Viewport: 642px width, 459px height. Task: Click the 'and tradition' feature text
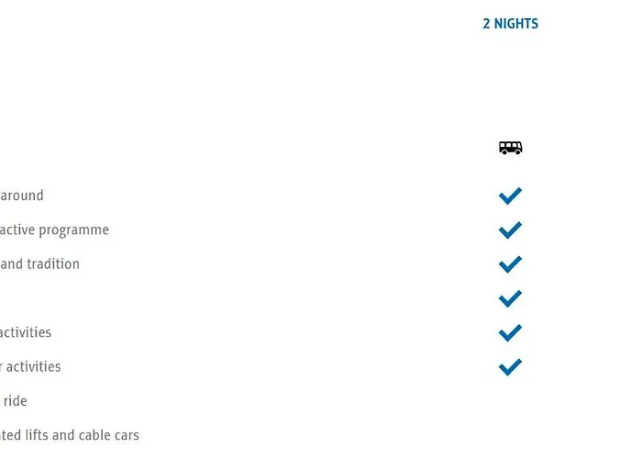40,264
